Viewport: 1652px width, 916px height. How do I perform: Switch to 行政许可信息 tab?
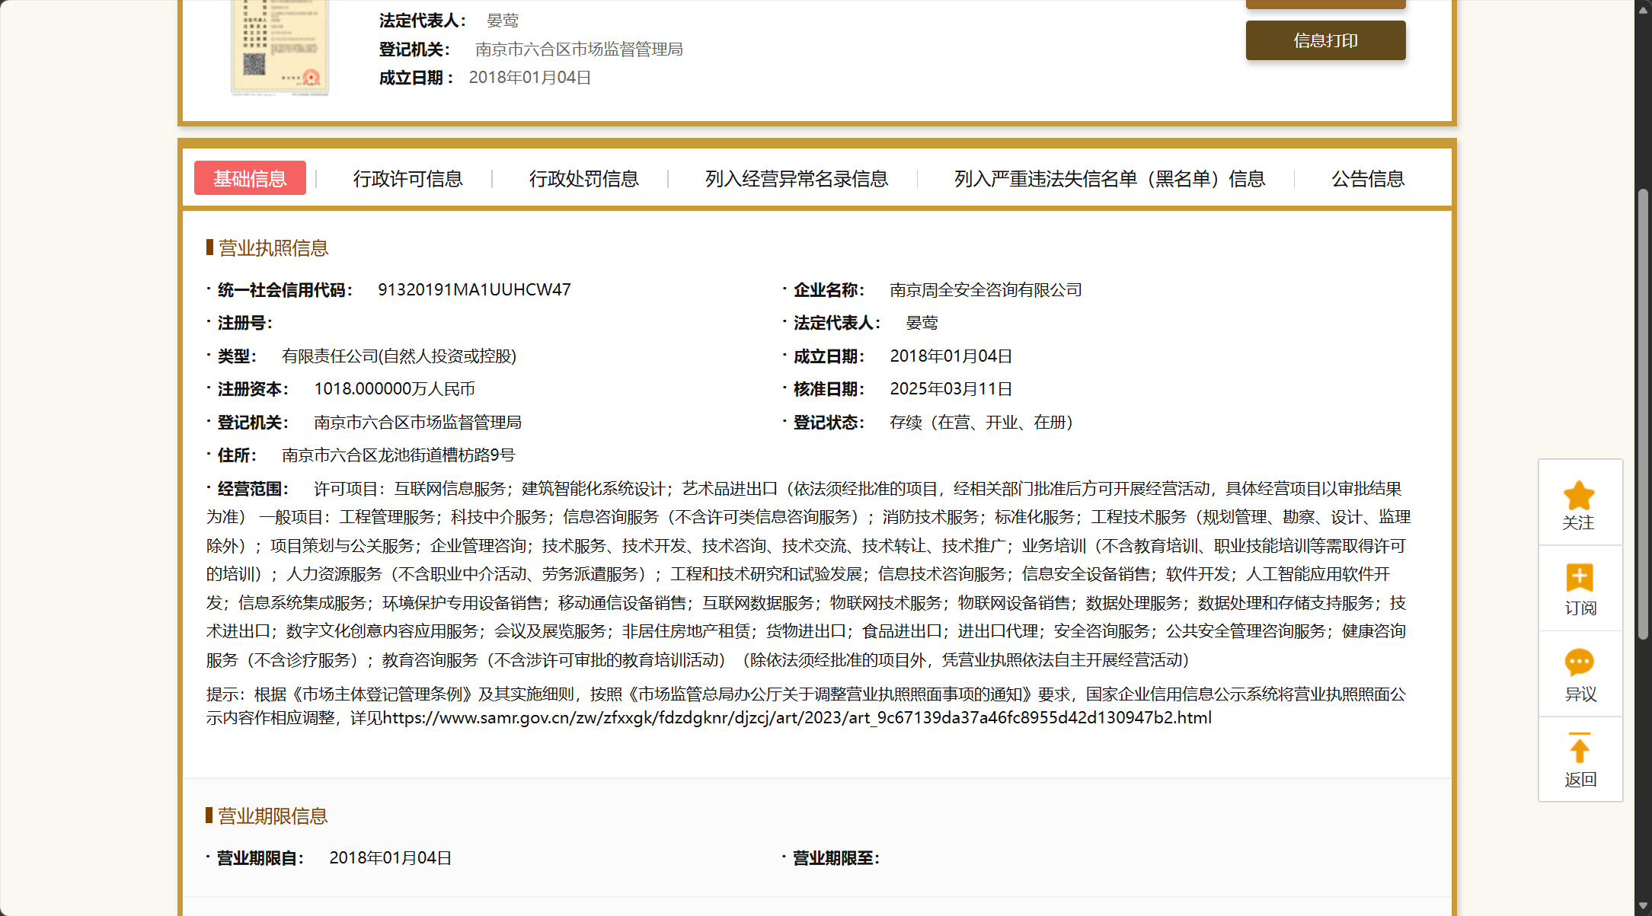point(407,179)
